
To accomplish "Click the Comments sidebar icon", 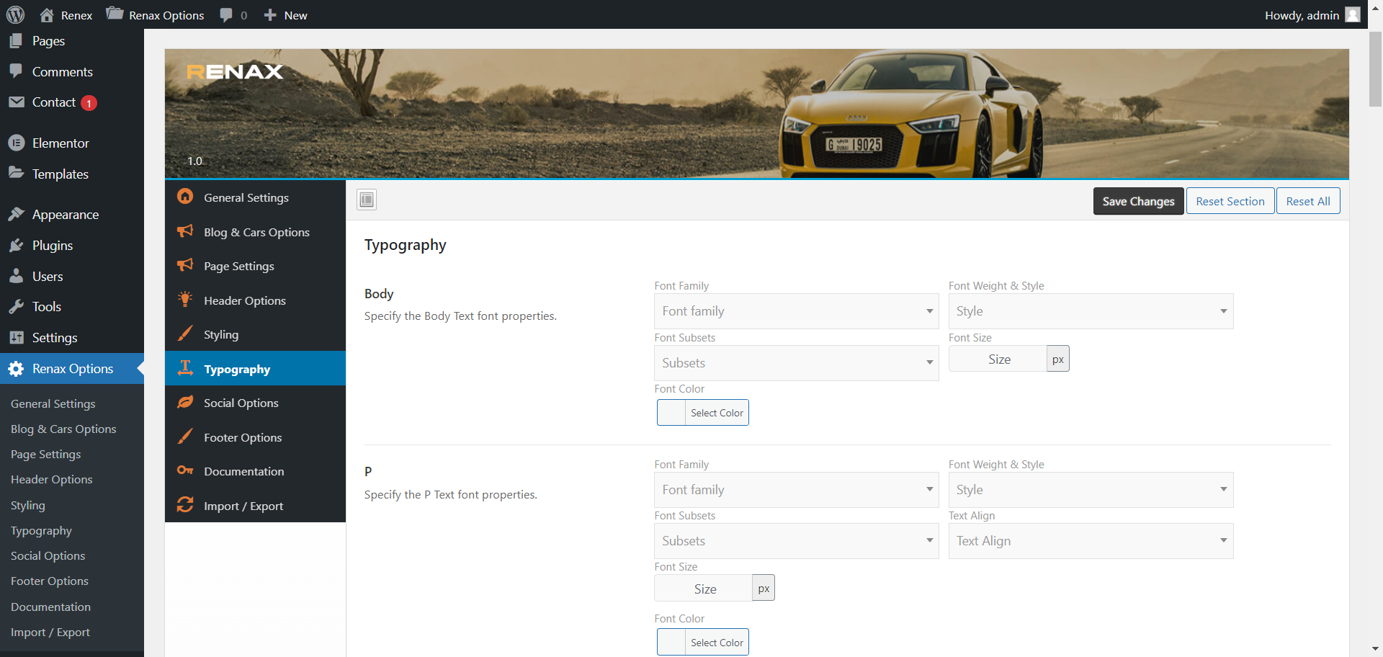I will (16, 71).
